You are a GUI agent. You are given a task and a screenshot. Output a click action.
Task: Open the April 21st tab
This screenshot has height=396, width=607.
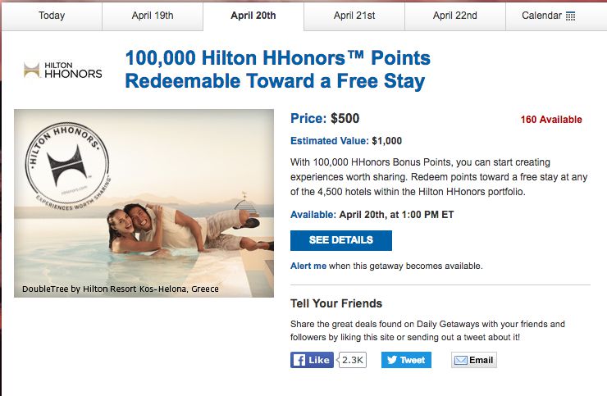(x=354, y=16)
